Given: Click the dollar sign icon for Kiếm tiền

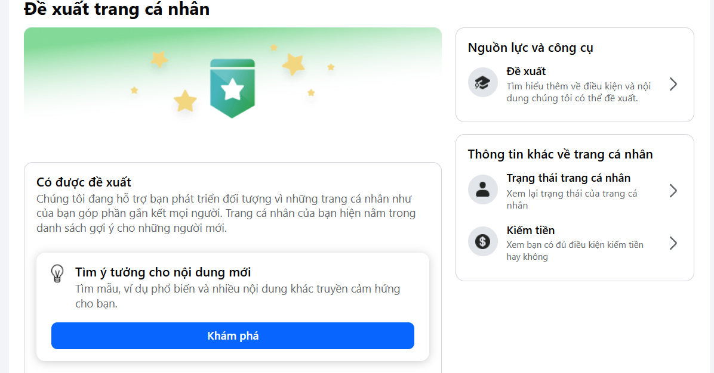Looking at the screenshot, I should point(483,242).
